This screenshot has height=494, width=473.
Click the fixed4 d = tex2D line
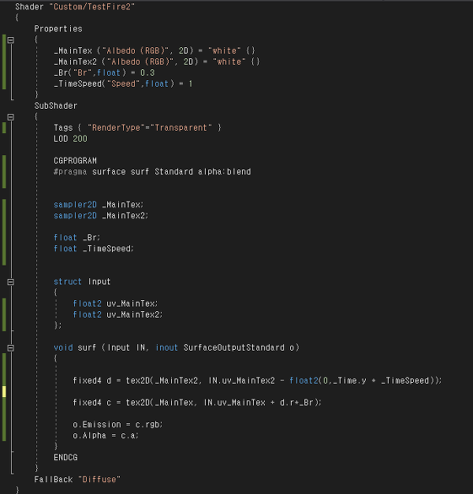pos(257,381)
